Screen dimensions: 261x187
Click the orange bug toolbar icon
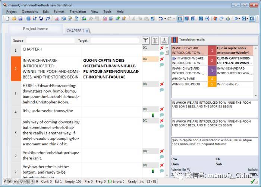(x=215, y=19)
